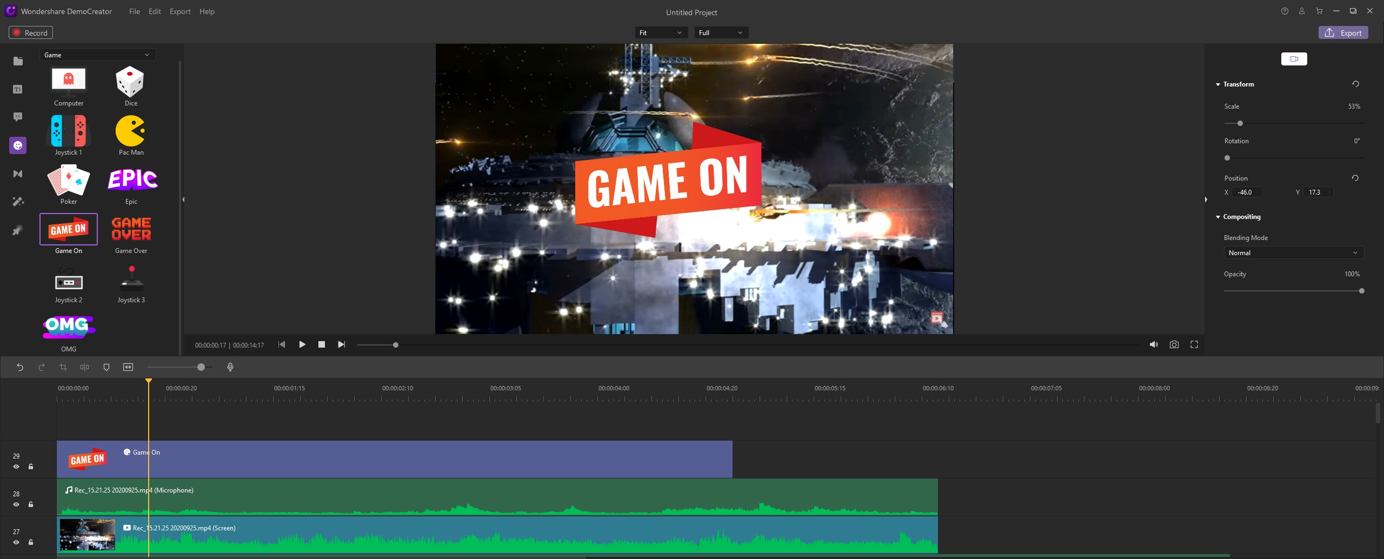1384x559 pixels.
Task: Open the cursor effects panel
Action: tap(18, 230)
